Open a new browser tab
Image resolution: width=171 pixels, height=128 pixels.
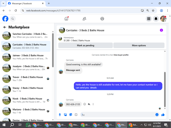49,3
